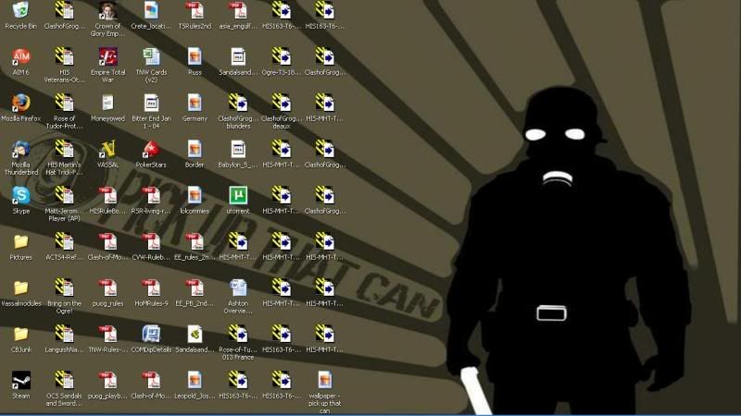Image resolution: width=741 pixels, height=416 pixels.
Task: Select the Matt-Jerom Player (AP) file
Action: (x=64, y=195)
